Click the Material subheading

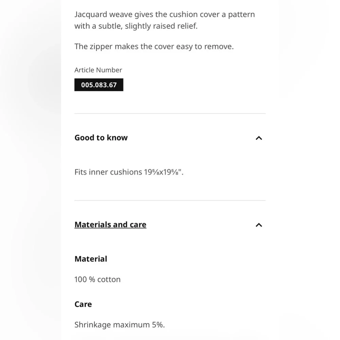(x=91, y=259)
